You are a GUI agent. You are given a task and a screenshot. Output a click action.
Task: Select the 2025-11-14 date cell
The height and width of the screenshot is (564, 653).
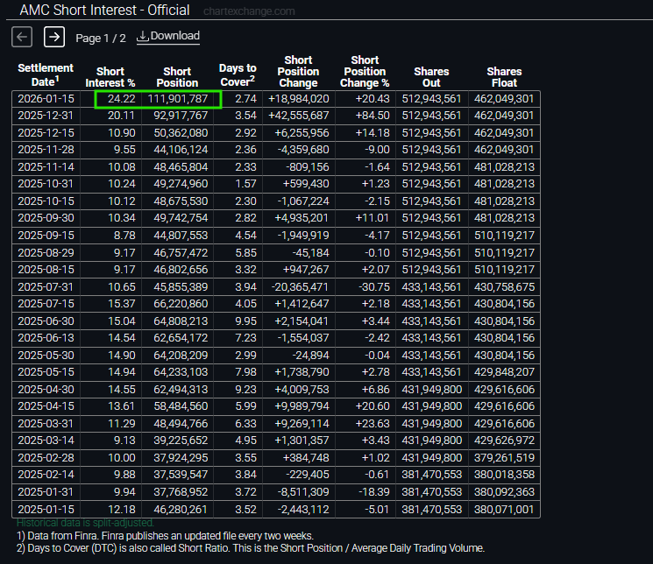[46, 167]
